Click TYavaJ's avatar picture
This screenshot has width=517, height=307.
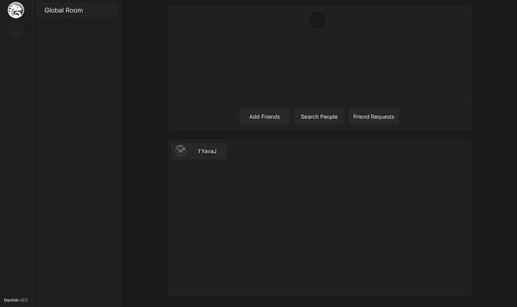point(180,151)
